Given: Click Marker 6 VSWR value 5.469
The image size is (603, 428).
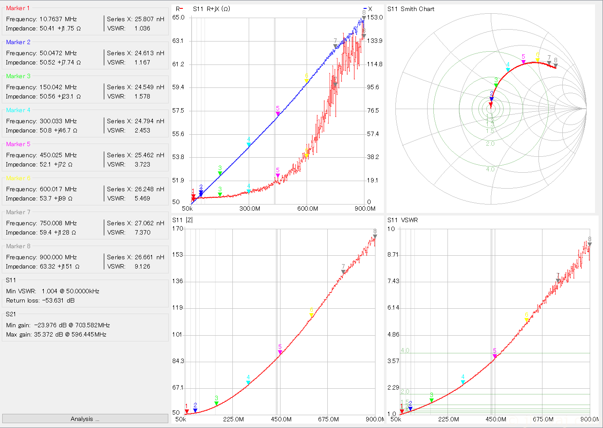Looking at the screenshot, I should click(142, 198).
